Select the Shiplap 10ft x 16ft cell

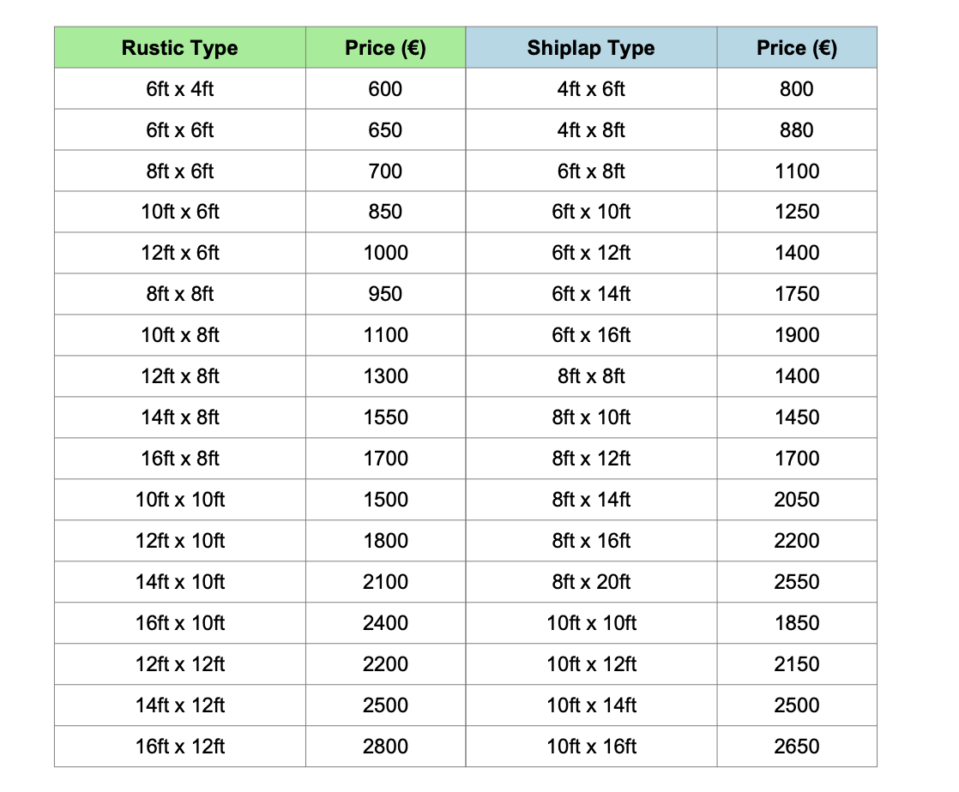coord(591,747)
